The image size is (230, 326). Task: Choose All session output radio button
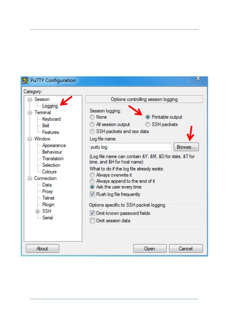pos(92,124)
